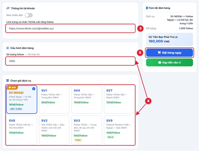Select the SV NGOẠI service package card
The height and width of the screenshot is (151, 199).
coord(22,99)
